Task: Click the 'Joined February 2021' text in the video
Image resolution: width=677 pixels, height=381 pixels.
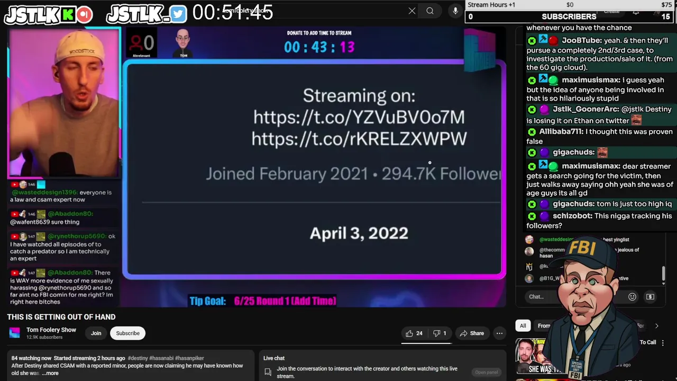Action: pos(287,174)
